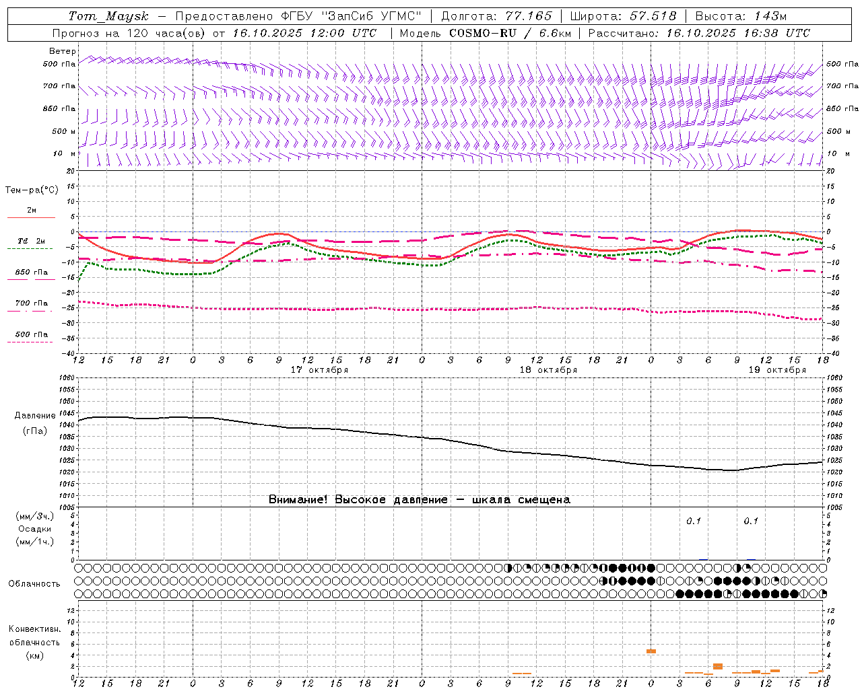Click the 20 value on left temperature axis
This screenshot has width=862, height=689.
[x=72, y=172]
